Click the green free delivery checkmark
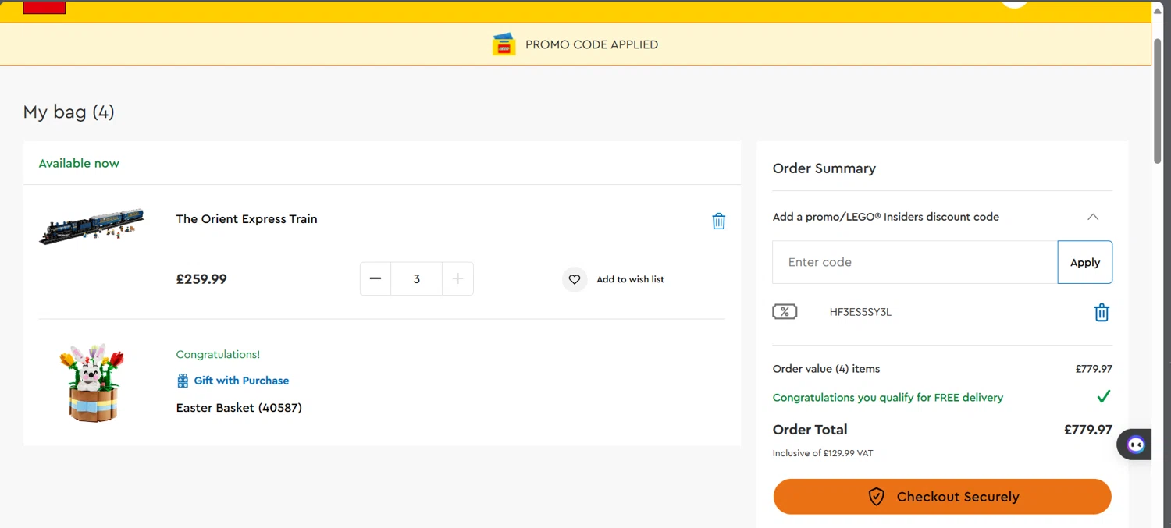 pyautogui.click(x=1103, y=397)
